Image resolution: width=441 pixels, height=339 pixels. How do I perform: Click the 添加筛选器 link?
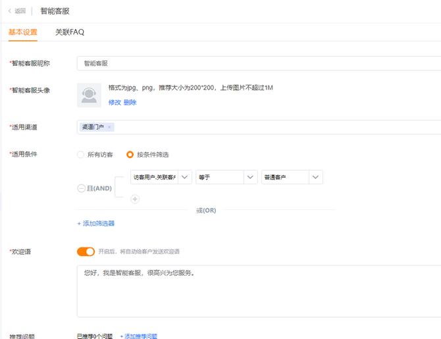click(96, 224)
